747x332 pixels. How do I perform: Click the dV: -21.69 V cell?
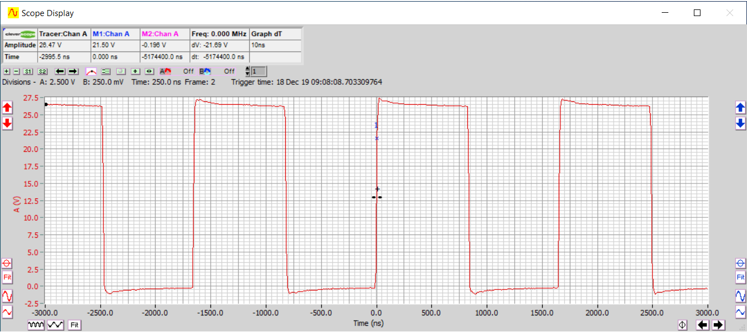coord(219,45)
